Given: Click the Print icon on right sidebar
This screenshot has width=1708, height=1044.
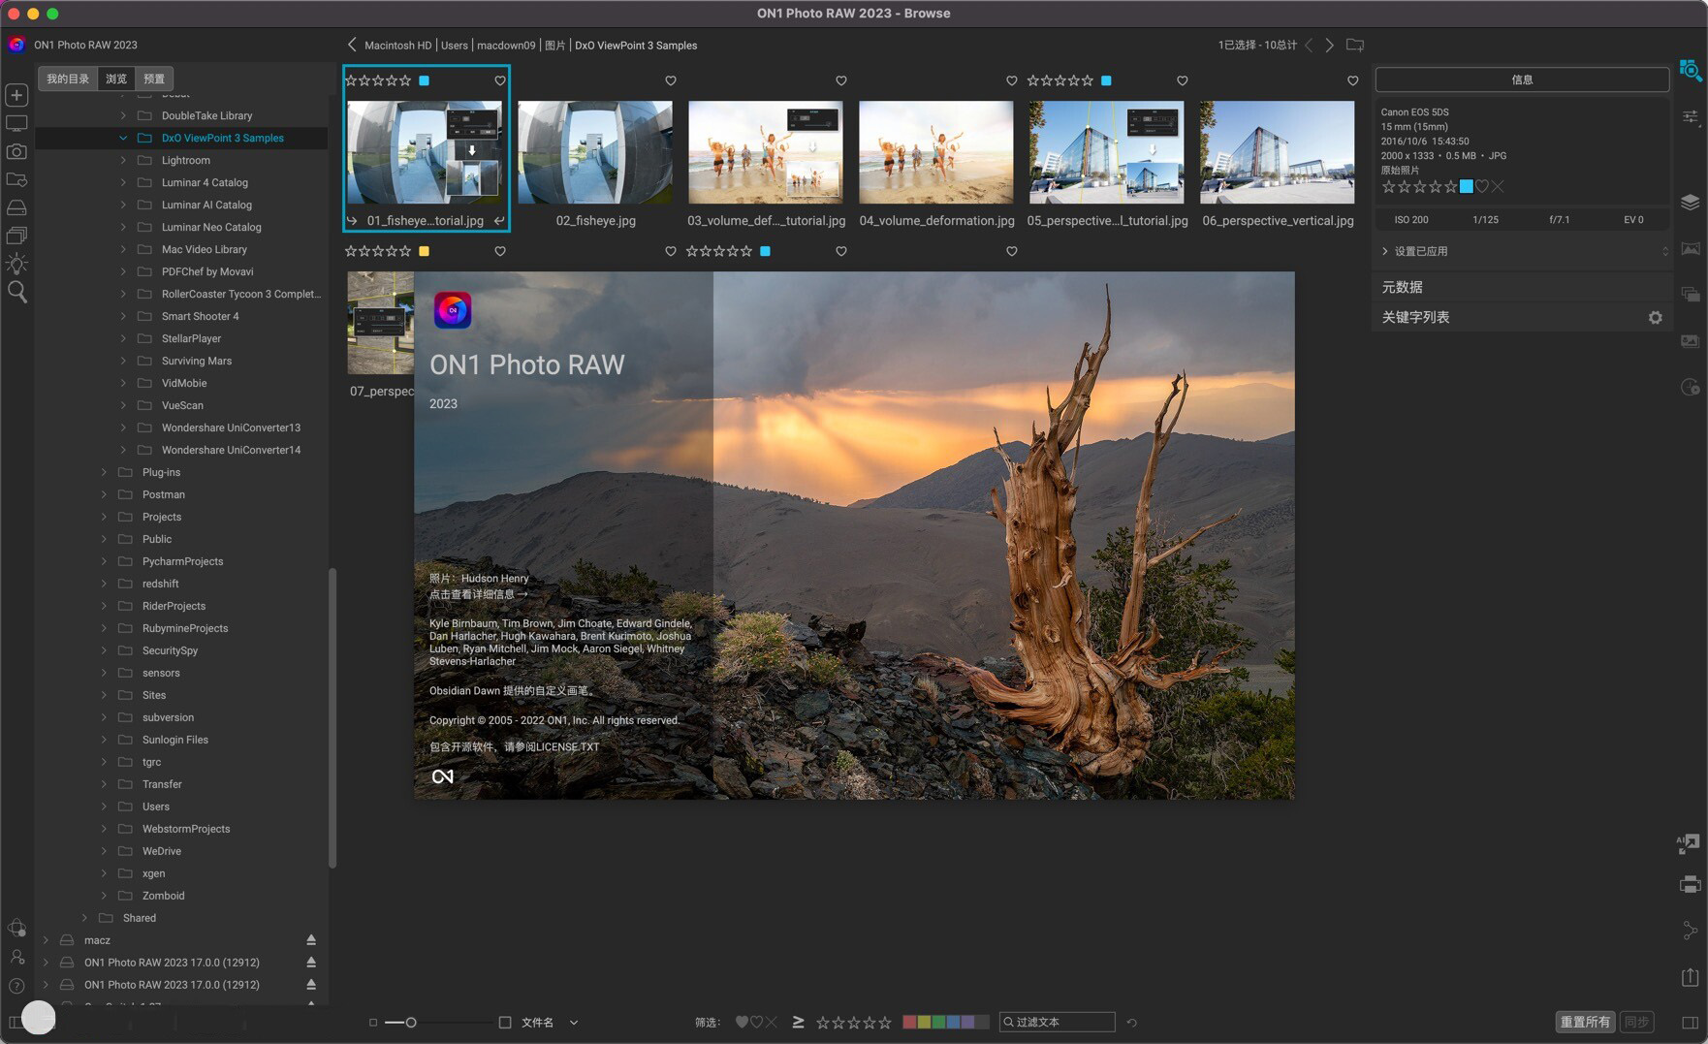Looking at the screenshot, I should 1690,884.
